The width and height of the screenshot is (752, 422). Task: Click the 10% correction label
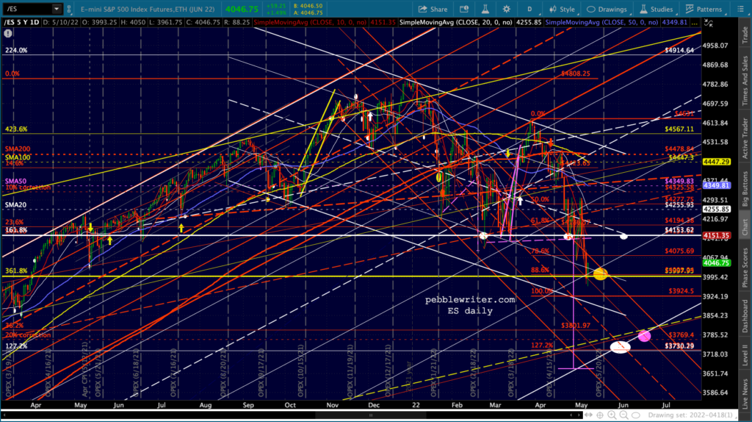28,187
